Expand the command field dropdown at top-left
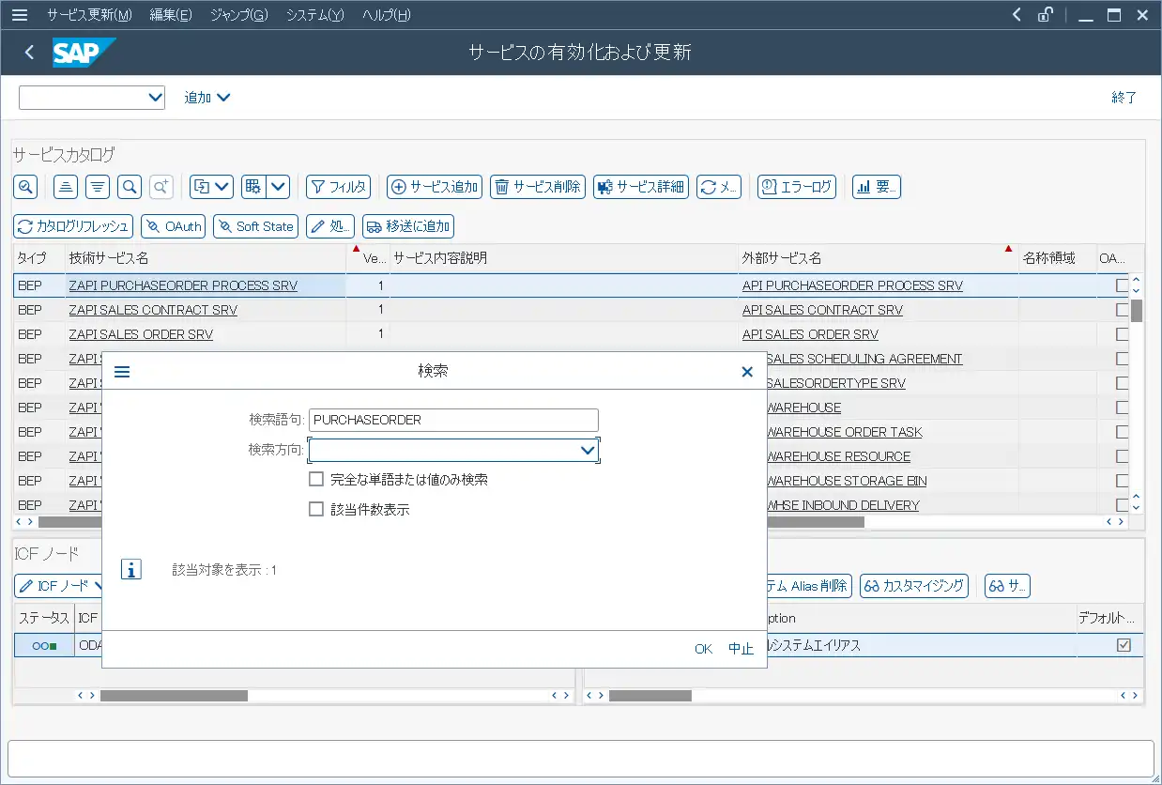The height and width of the screenshot is (785, 1162). (155, 98)
